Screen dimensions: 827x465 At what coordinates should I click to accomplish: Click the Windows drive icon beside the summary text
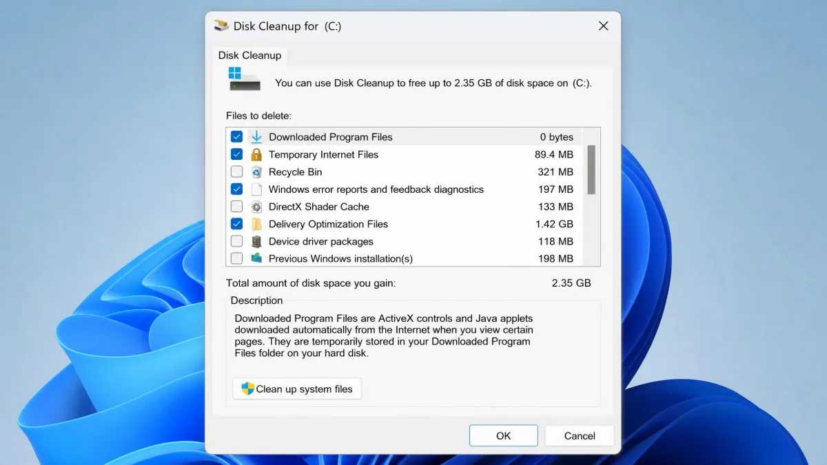pyautogui.click(x=245, y=79)
